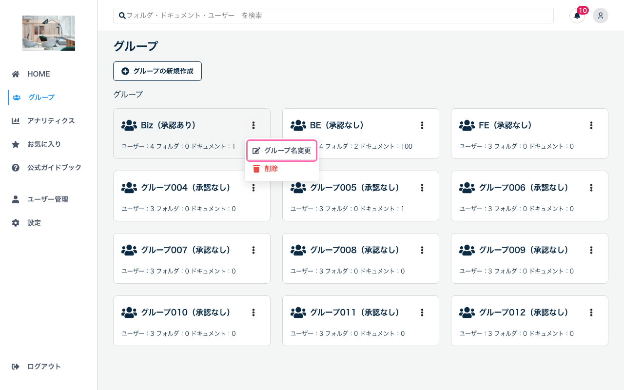Click the office photo logo thumbnail

coord(49,33)
